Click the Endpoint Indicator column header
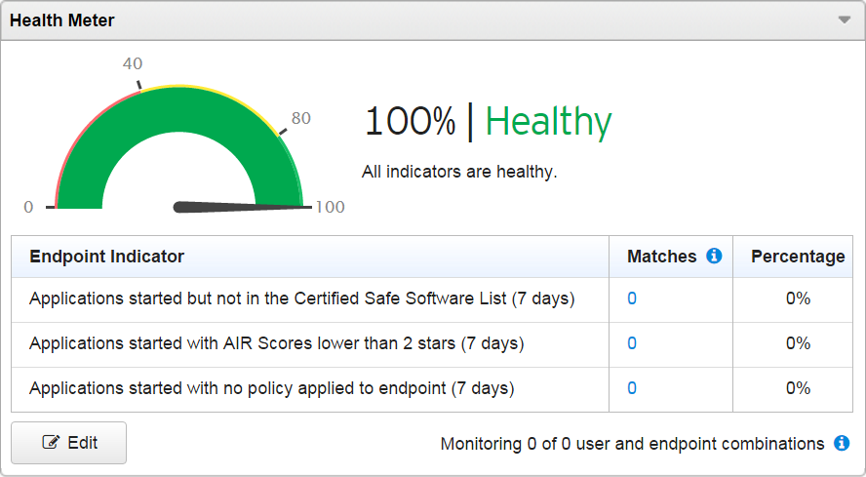Viewport: 866px width, 477px height. click(107, 257)
